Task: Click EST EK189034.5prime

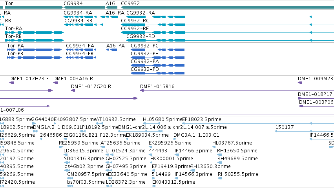Action: tap(148, 135)
